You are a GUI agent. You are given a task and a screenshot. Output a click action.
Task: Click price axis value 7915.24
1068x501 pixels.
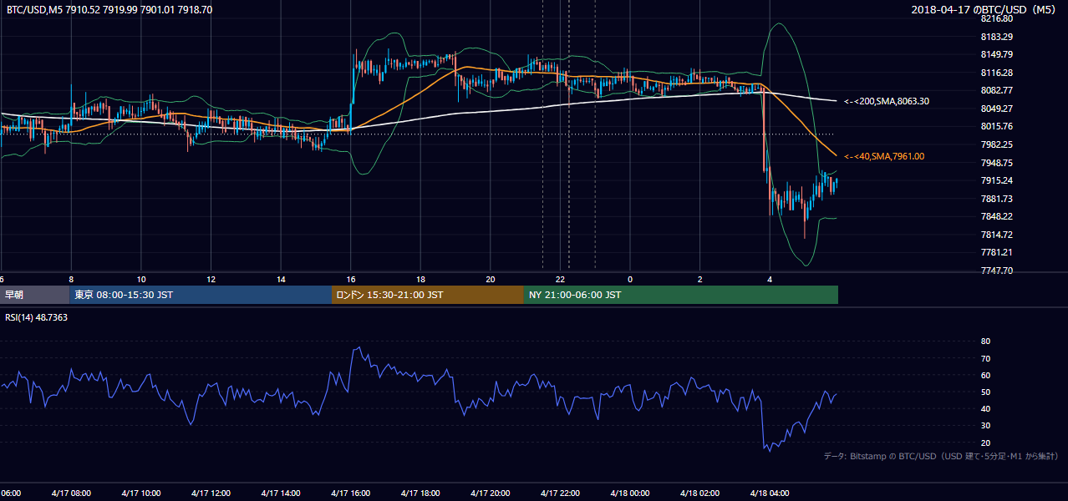(x=996, y=180)
